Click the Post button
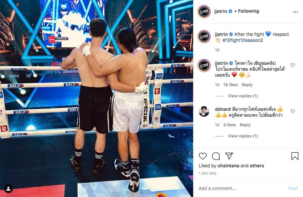 coord(293,188)
